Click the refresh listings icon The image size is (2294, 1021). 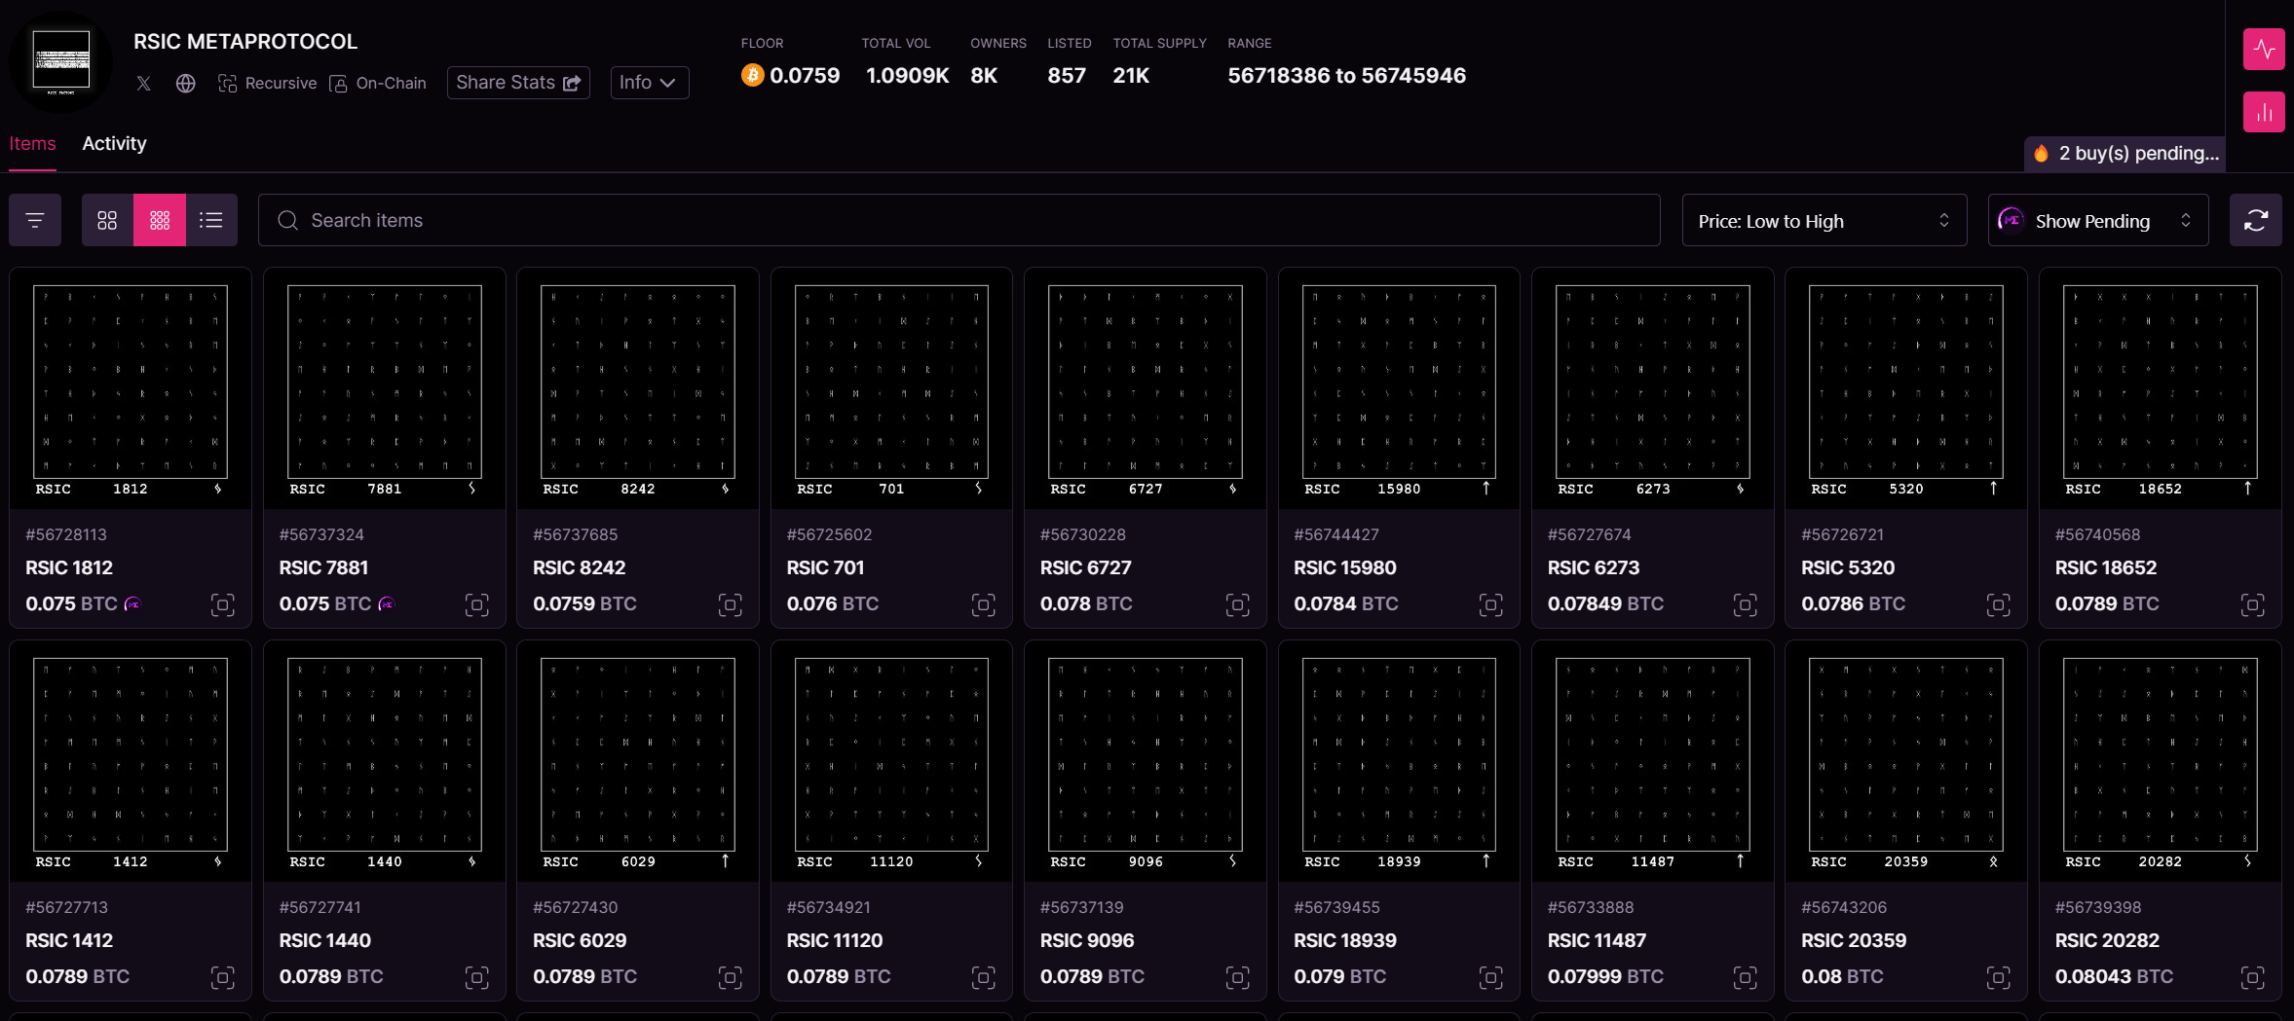point(2255,221)
